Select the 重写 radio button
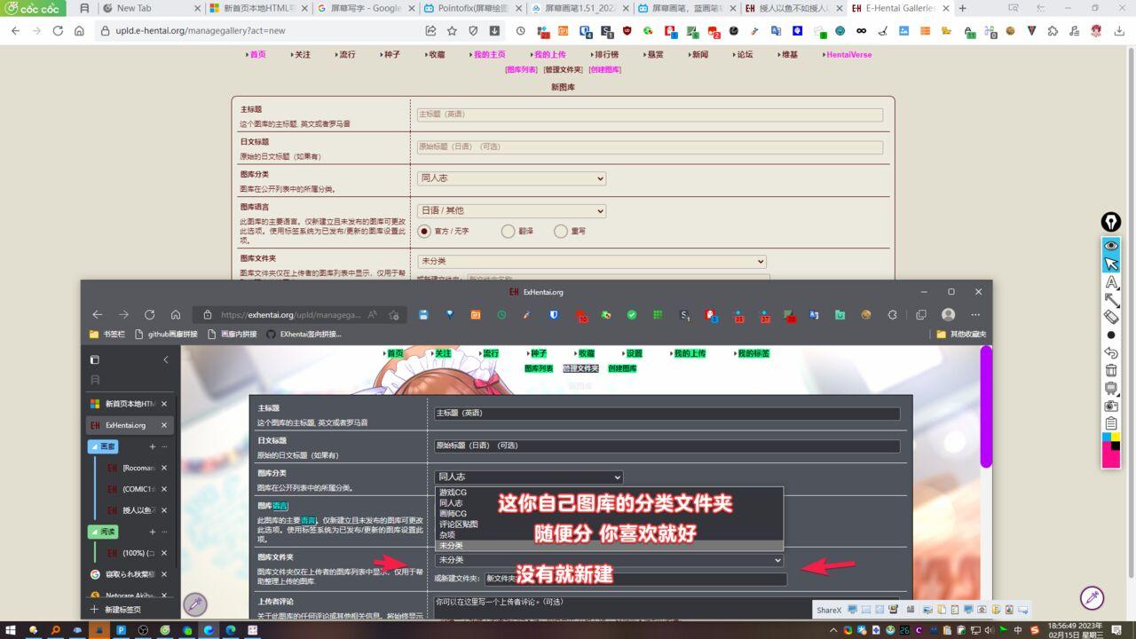Image resolution: width=1136 pixels, height=639 pixels. pos(560,231)
